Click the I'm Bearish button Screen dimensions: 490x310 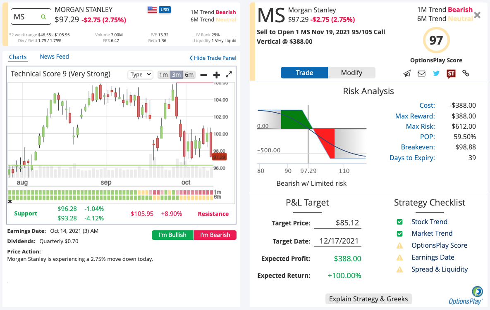click(215, 235)
